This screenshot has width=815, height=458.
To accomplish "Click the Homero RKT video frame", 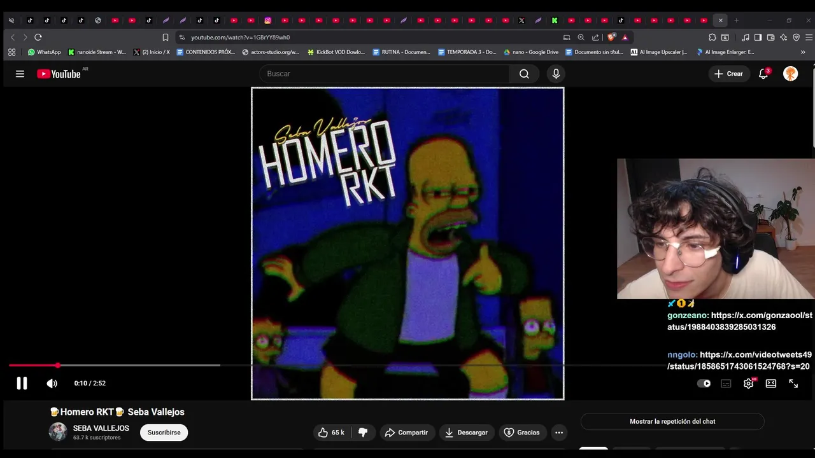I will coord(407,244).
